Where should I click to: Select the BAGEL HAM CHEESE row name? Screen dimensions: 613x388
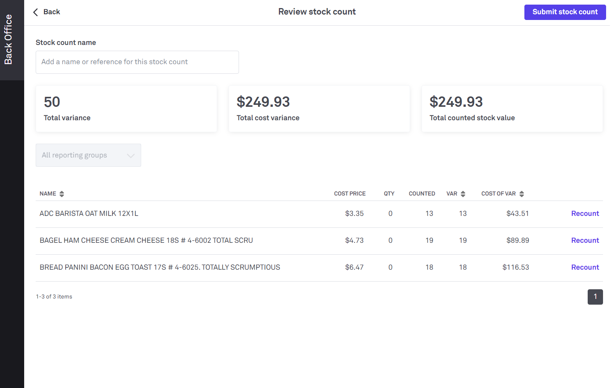click(146, 240)
